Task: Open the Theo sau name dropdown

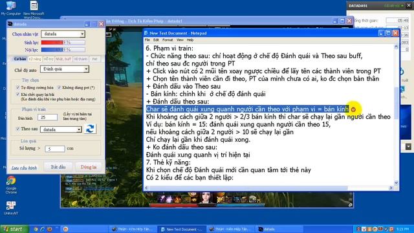Action: (x=79, y=129)
